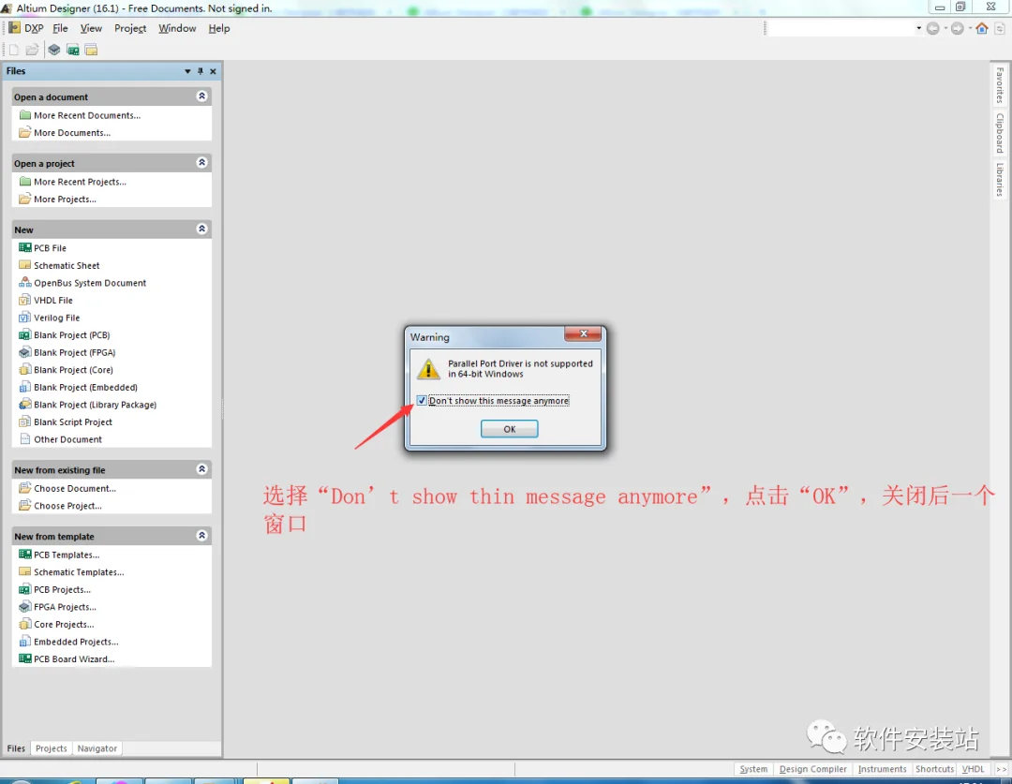Click the PCB Board Wizard icon
This screenshot has width=1012, height=784.
(x=25, y=658)
